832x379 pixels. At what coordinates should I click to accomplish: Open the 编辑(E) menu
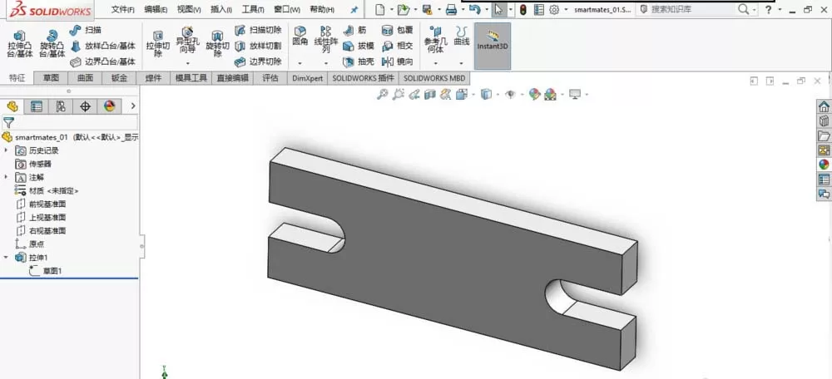tap(156, 9)
